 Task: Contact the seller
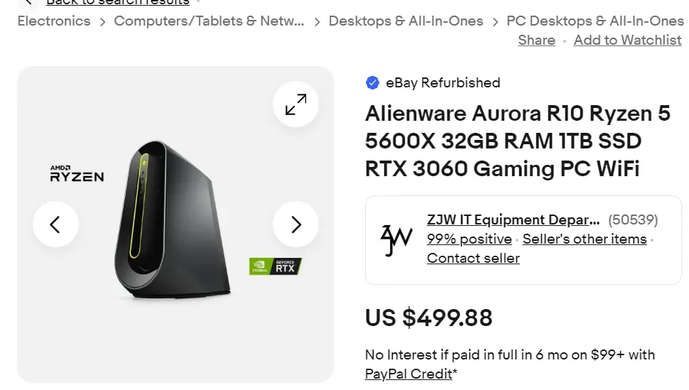click(473, 259)
